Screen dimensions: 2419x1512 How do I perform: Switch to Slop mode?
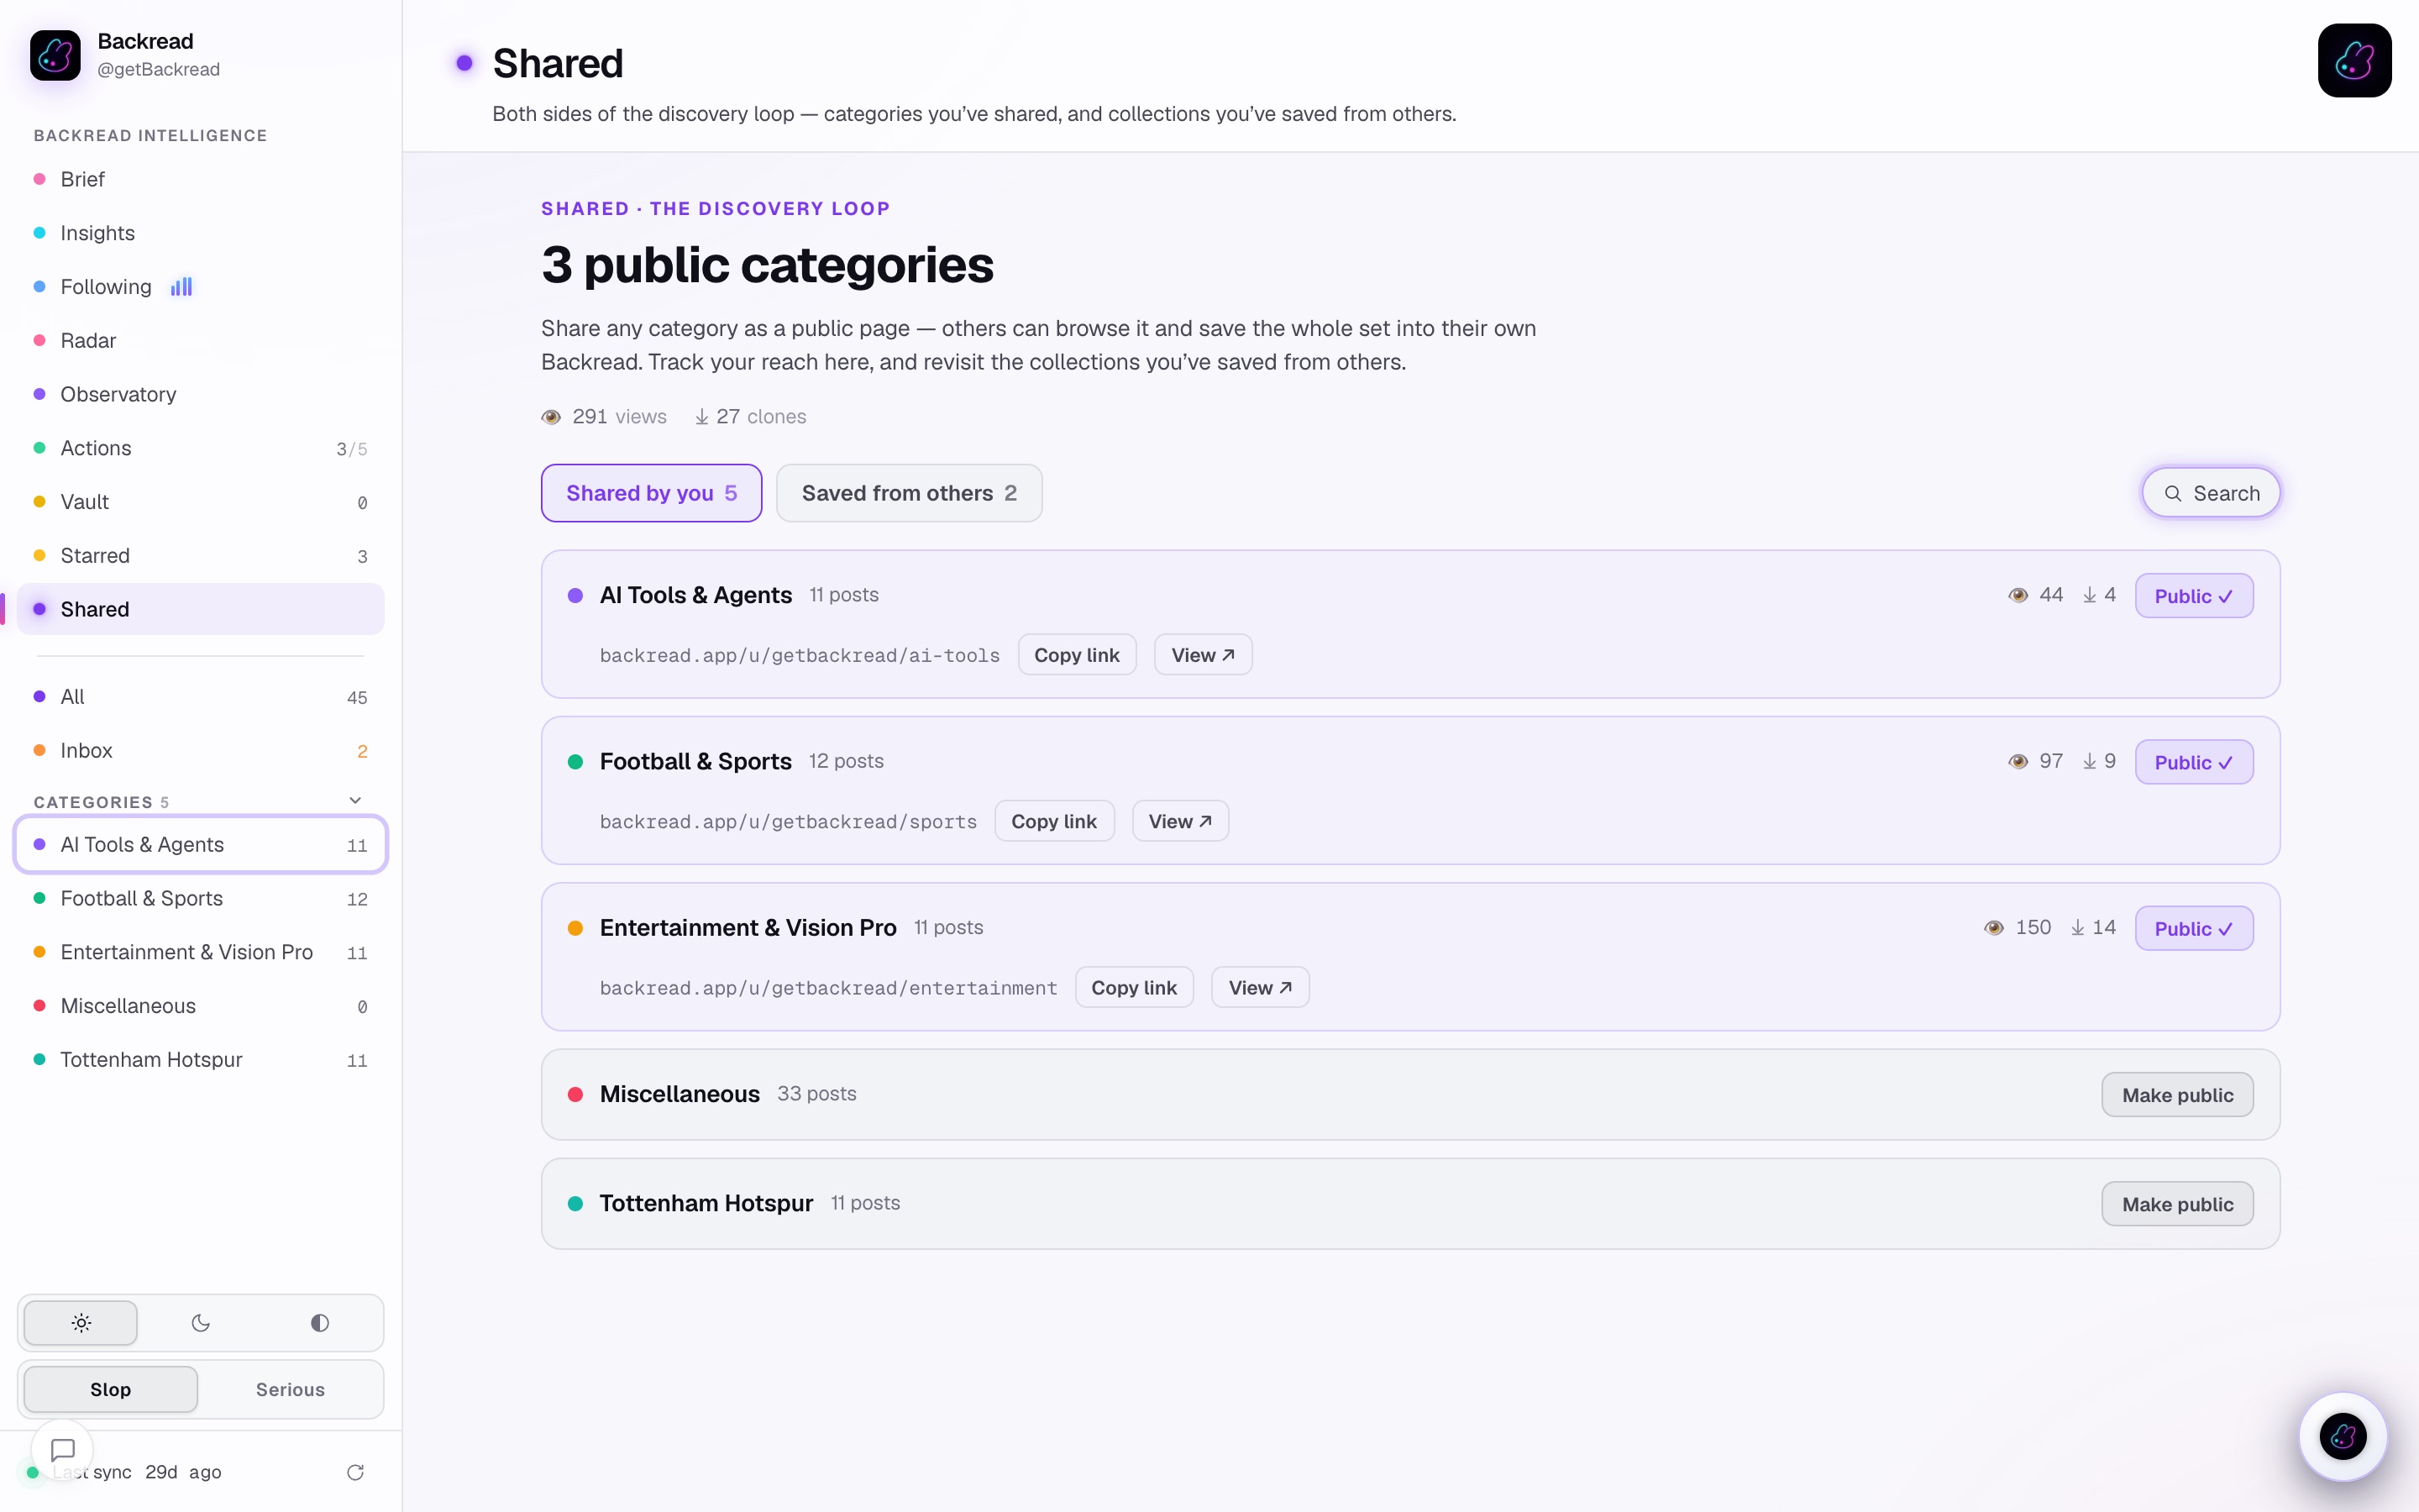point(111,1389)
